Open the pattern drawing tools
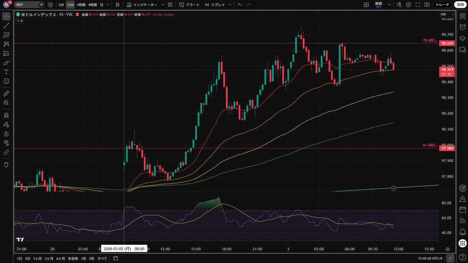Screen dimensions: 468x263 tap(6, 44)
